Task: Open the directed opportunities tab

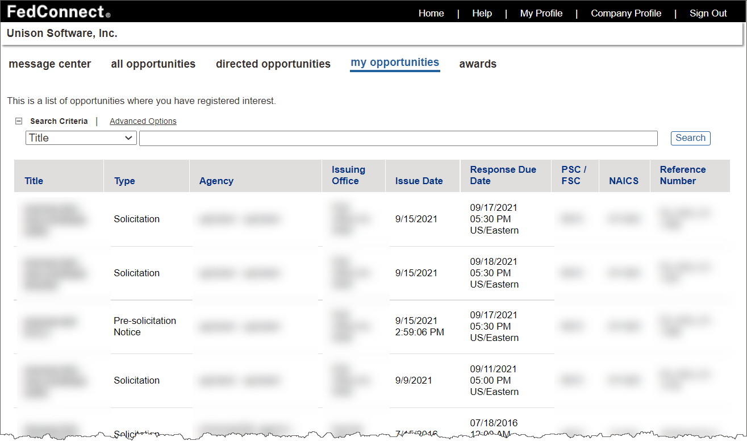Action: tap(273, 64)
